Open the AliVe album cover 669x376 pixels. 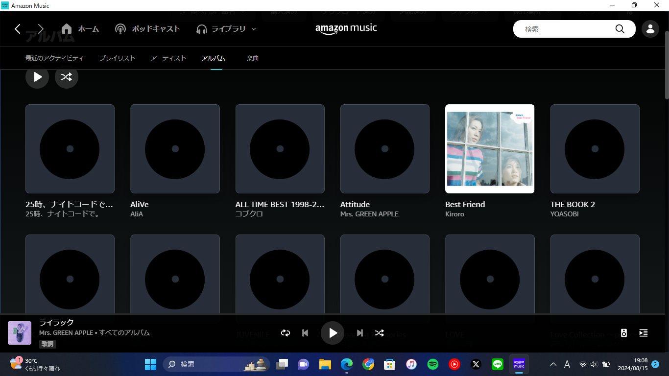click(x=175, y=149)
